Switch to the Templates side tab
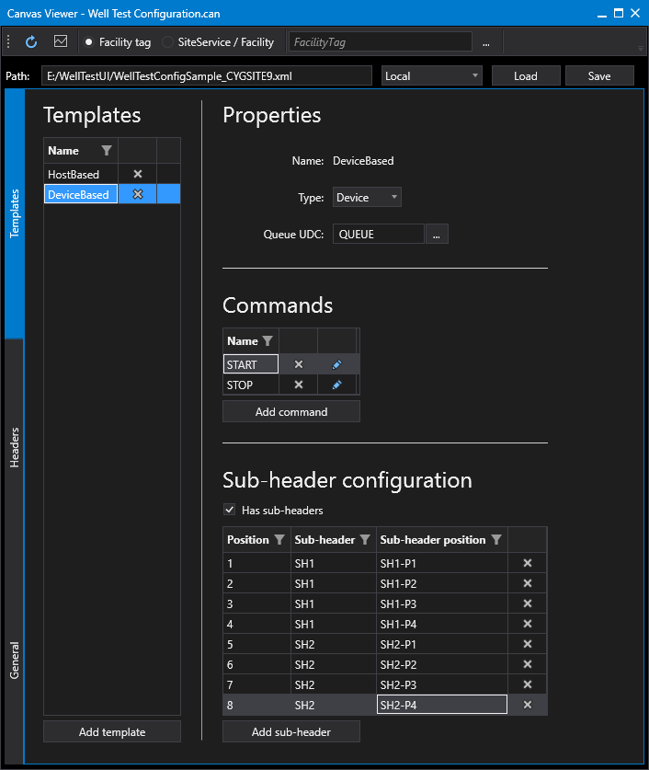This screenshot has width=649, height=770. [14, 213]
